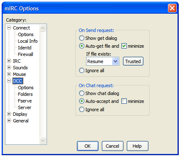
Task: Collapse the Connect tree node
Action: click(9, 28)
